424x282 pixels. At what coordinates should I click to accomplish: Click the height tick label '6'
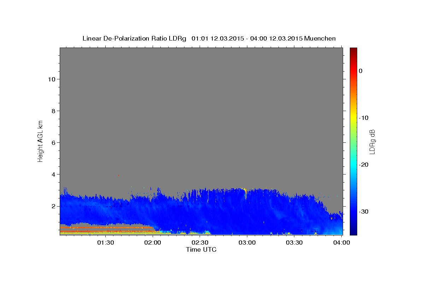tap(53, 142)
